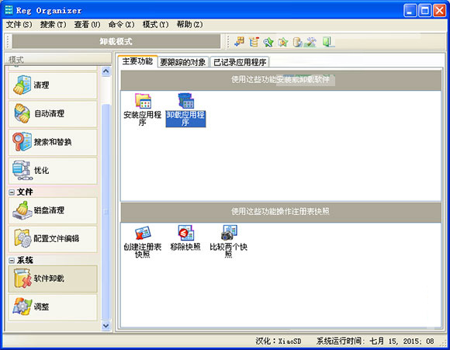The width and height of the screenshot is (450, 350).
Task: Open the 调整 tweaks mode
Action: 53,307
